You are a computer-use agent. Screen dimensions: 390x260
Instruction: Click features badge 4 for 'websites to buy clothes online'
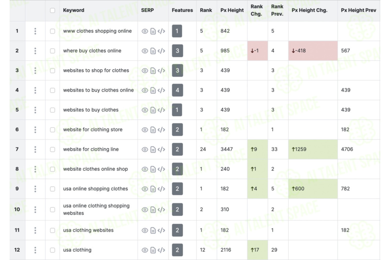tap(177, 90)
